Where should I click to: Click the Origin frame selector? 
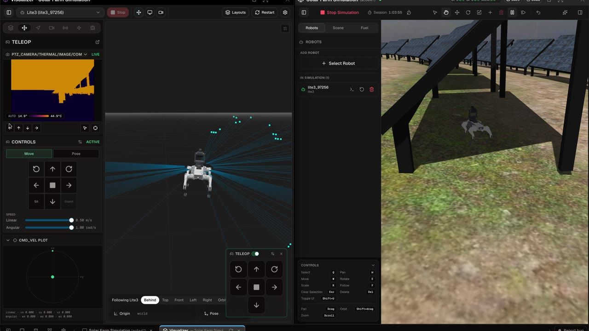pyautogui.click(x=122, y=314)
